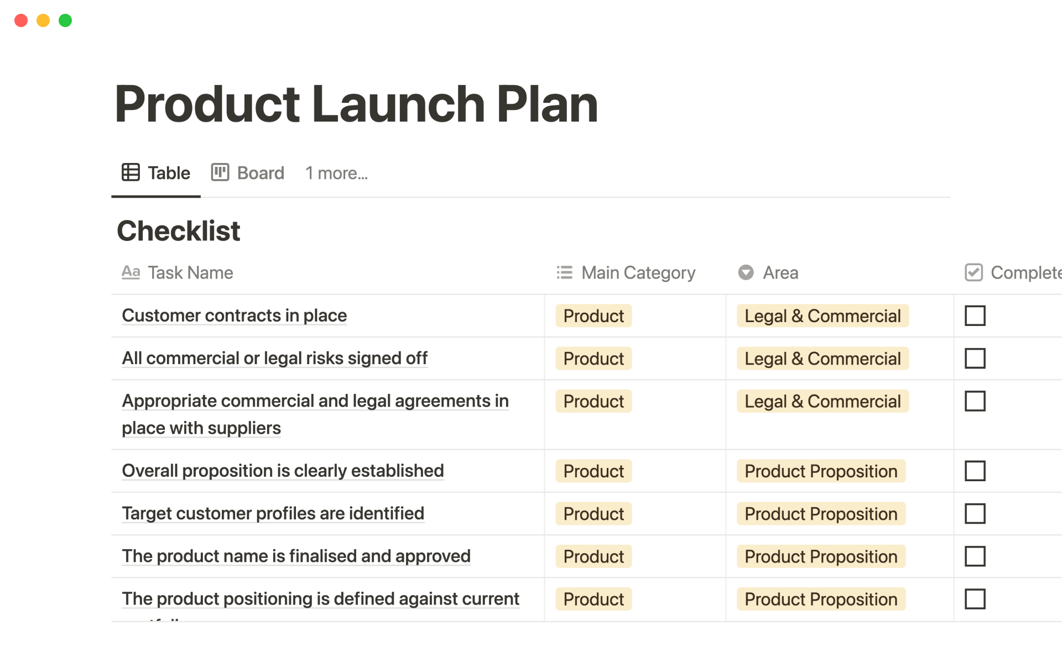Click the Legal & Commercial tag in first row

point(822,316)
